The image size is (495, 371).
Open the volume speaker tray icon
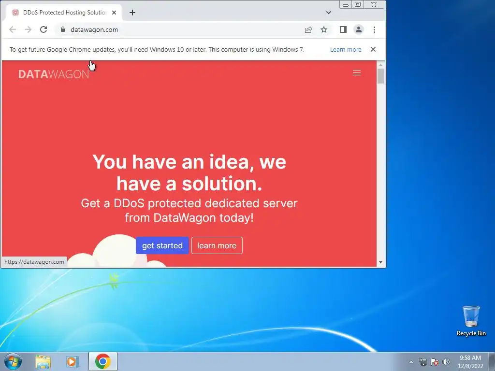446,362
